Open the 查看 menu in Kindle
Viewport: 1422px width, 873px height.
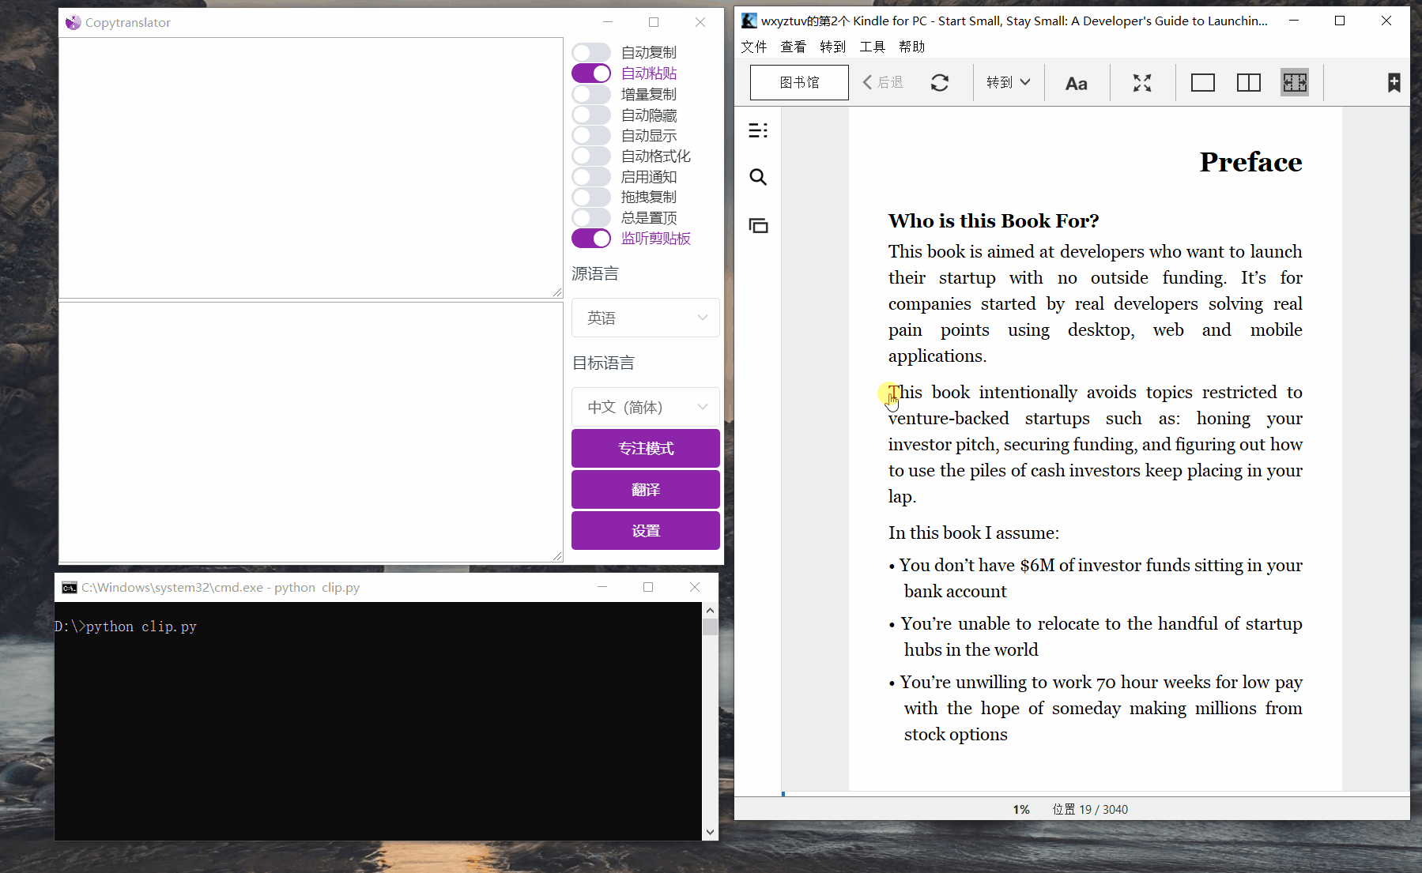coord(794,47)
